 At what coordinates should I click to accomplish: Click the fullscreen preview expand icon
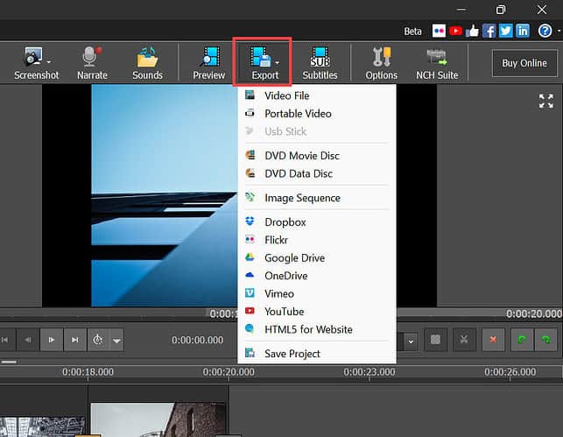545,101
